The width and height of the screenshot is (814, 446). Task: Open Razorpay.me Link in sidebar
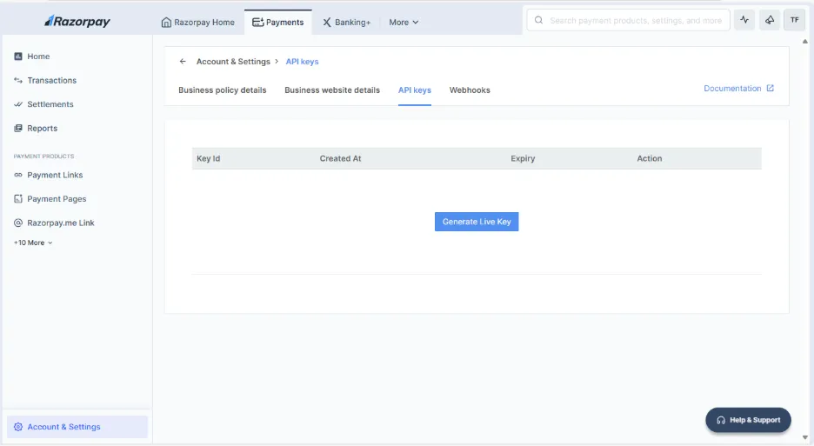[x=61, y=223]
